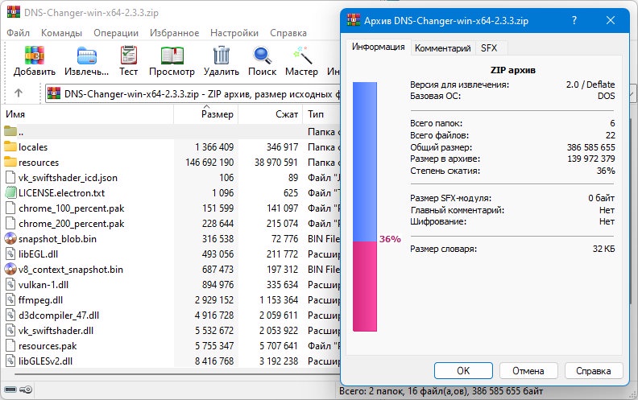Click the 38 970 591 packed size value

pos(276,163)
